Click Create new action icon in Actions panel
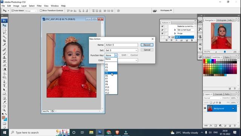 tap(187, 40)
